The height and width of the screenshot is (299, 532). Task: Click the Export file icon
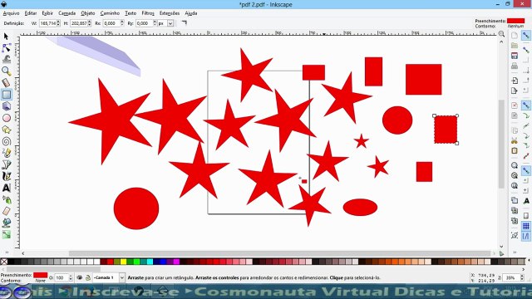515,91
